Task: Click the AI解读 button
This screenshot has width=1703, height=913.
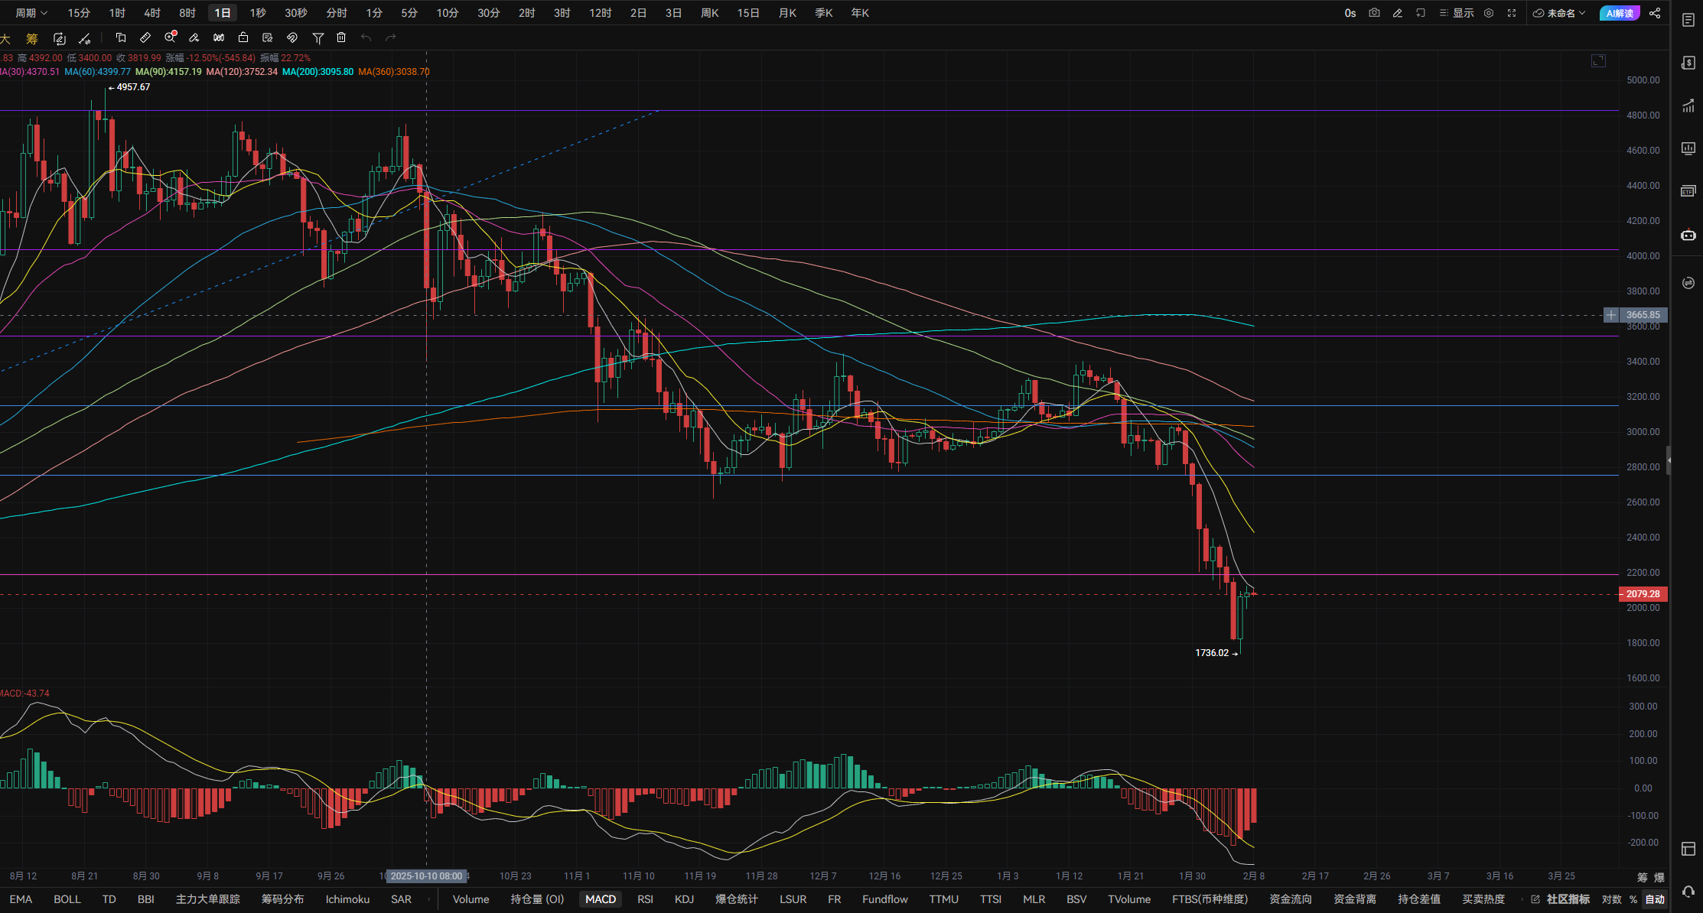Action: click(1619, 13)
